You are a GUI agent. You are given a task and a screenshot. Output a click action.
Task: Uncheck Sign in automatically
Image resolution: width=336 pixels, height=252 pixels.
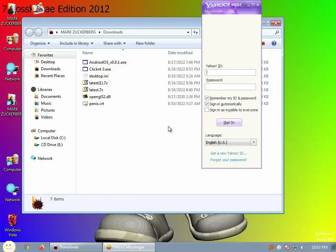pyautogui.click(x=207, y=104)
